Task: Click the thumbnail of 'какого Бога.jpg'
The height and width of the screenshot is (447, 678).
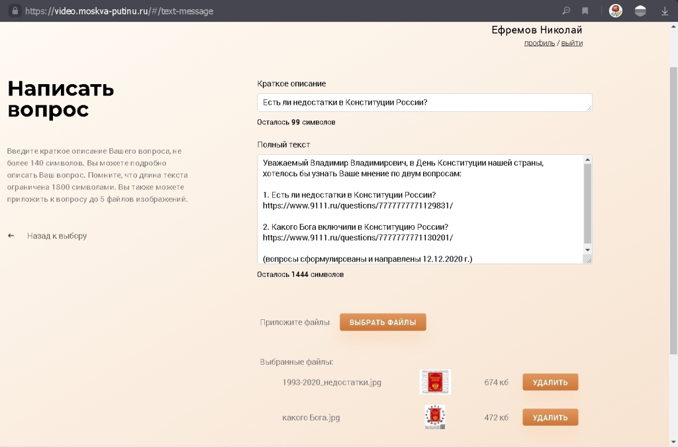Action: pos(435,417)
